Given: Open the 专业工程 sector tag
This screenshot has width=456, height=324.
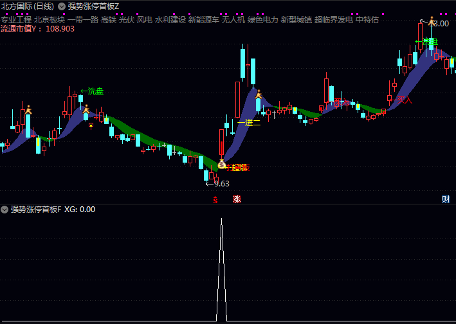Looking at the screenshot, I should 16,20.
